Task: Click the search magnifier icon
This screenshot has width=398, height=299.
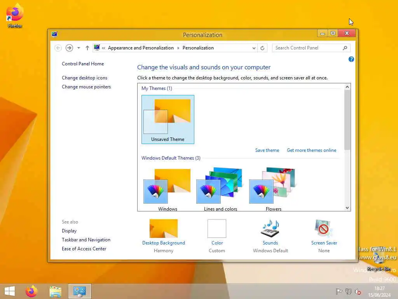Action: click(x=345, y=48)
